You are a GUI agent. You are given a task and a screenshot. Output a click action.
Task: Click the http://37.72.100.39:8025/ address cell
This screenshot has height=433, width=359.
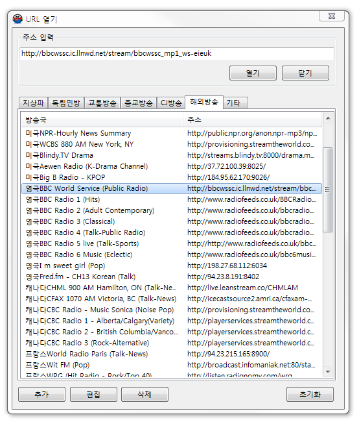point(226,167)
